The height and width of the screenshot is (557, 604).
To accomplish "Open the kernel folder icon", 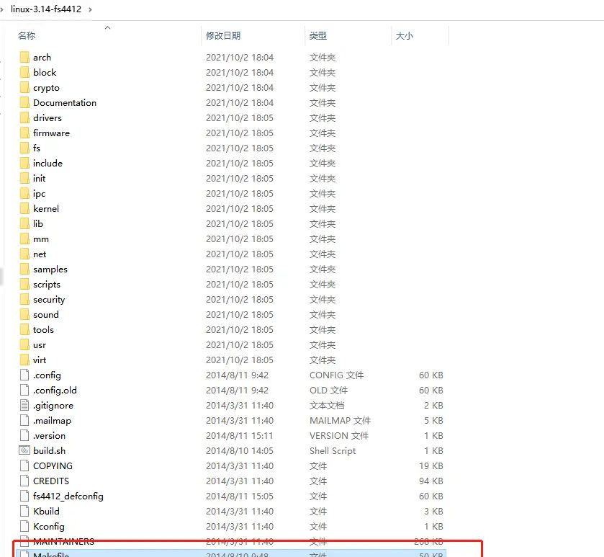I will 24,208.
